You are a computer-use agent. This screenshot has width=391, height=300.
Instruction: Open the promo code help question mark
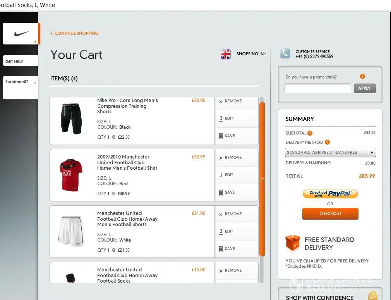362,77
